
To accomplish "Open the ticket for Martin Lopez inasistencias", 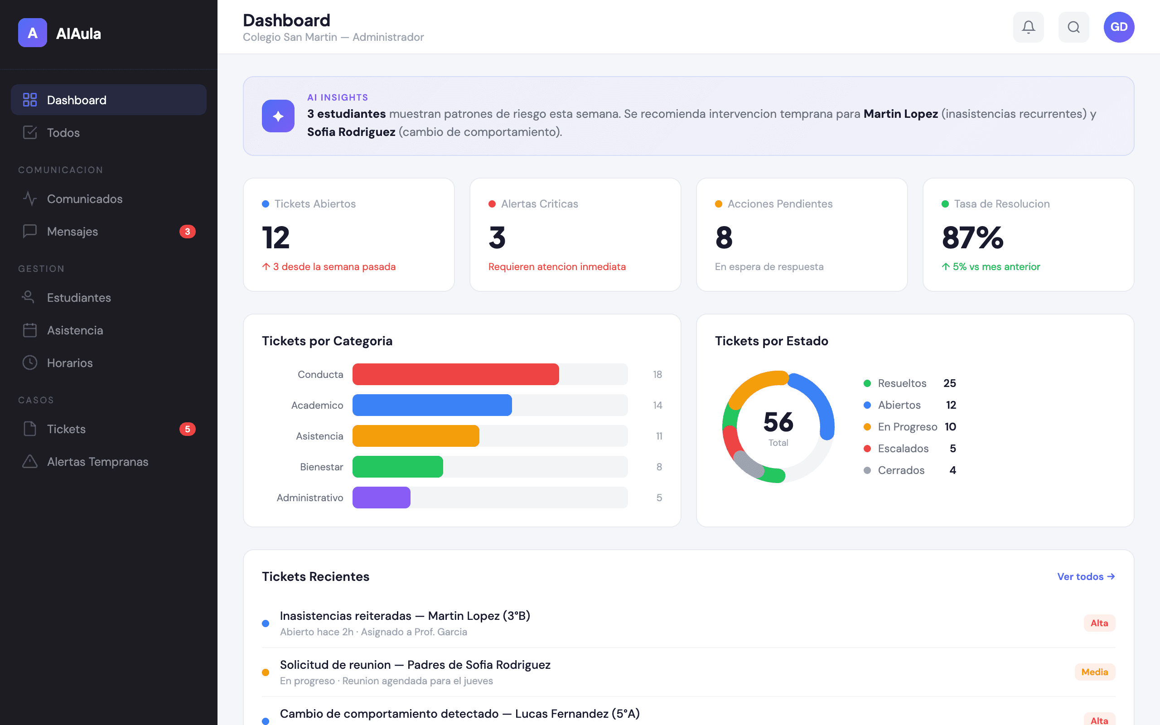I will [405, 616].
